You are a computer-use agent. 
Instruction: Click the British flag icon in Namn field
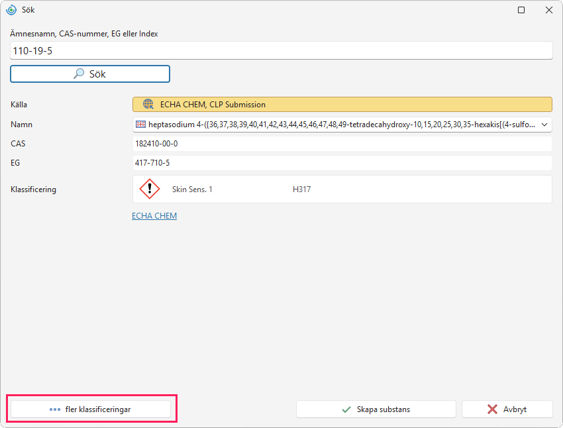(x=140, y=125)
